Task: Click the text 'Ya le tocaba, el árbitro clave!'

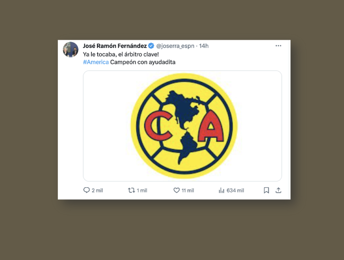Action: coord(121,54)
